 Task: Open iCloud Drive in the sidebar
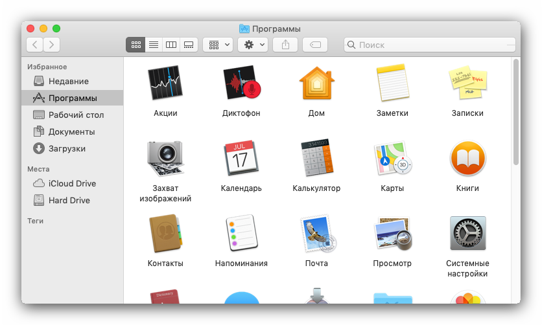(72, 184)
